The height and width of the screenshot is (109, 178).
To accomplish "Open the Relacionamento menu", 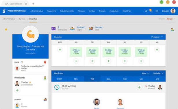I will (x=67, y=11).
